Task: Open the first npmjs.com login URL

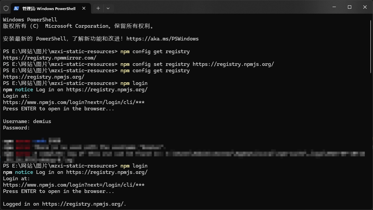Action: click(74, 102)
